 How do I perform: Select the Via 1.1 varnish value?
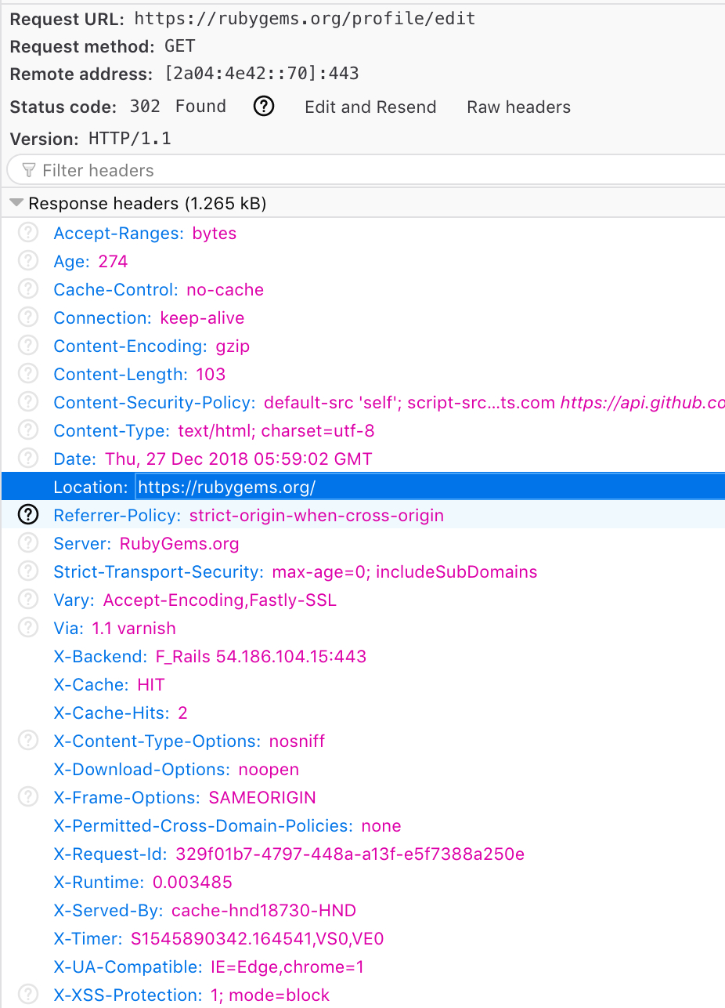(x=134, y=629)
